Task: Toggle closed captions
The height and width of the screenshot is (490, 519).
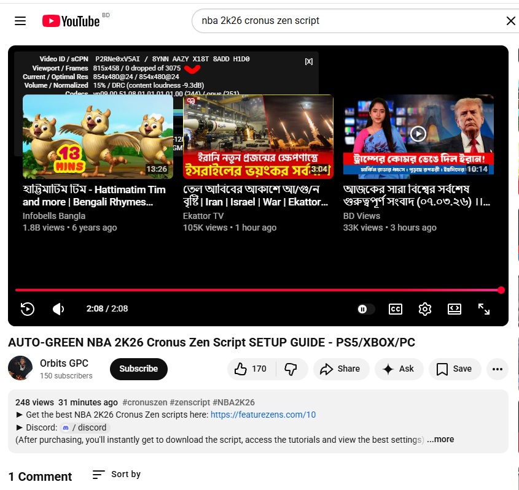Action: pos(395,309)
